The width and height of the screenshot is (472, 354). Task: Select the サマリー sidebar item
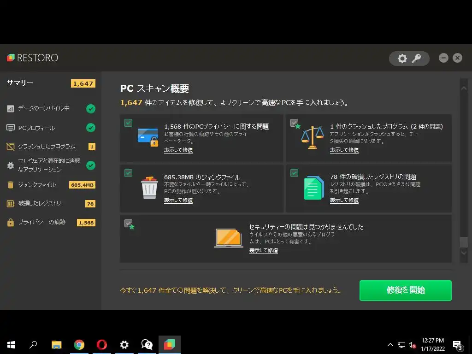tap(51, 83)
